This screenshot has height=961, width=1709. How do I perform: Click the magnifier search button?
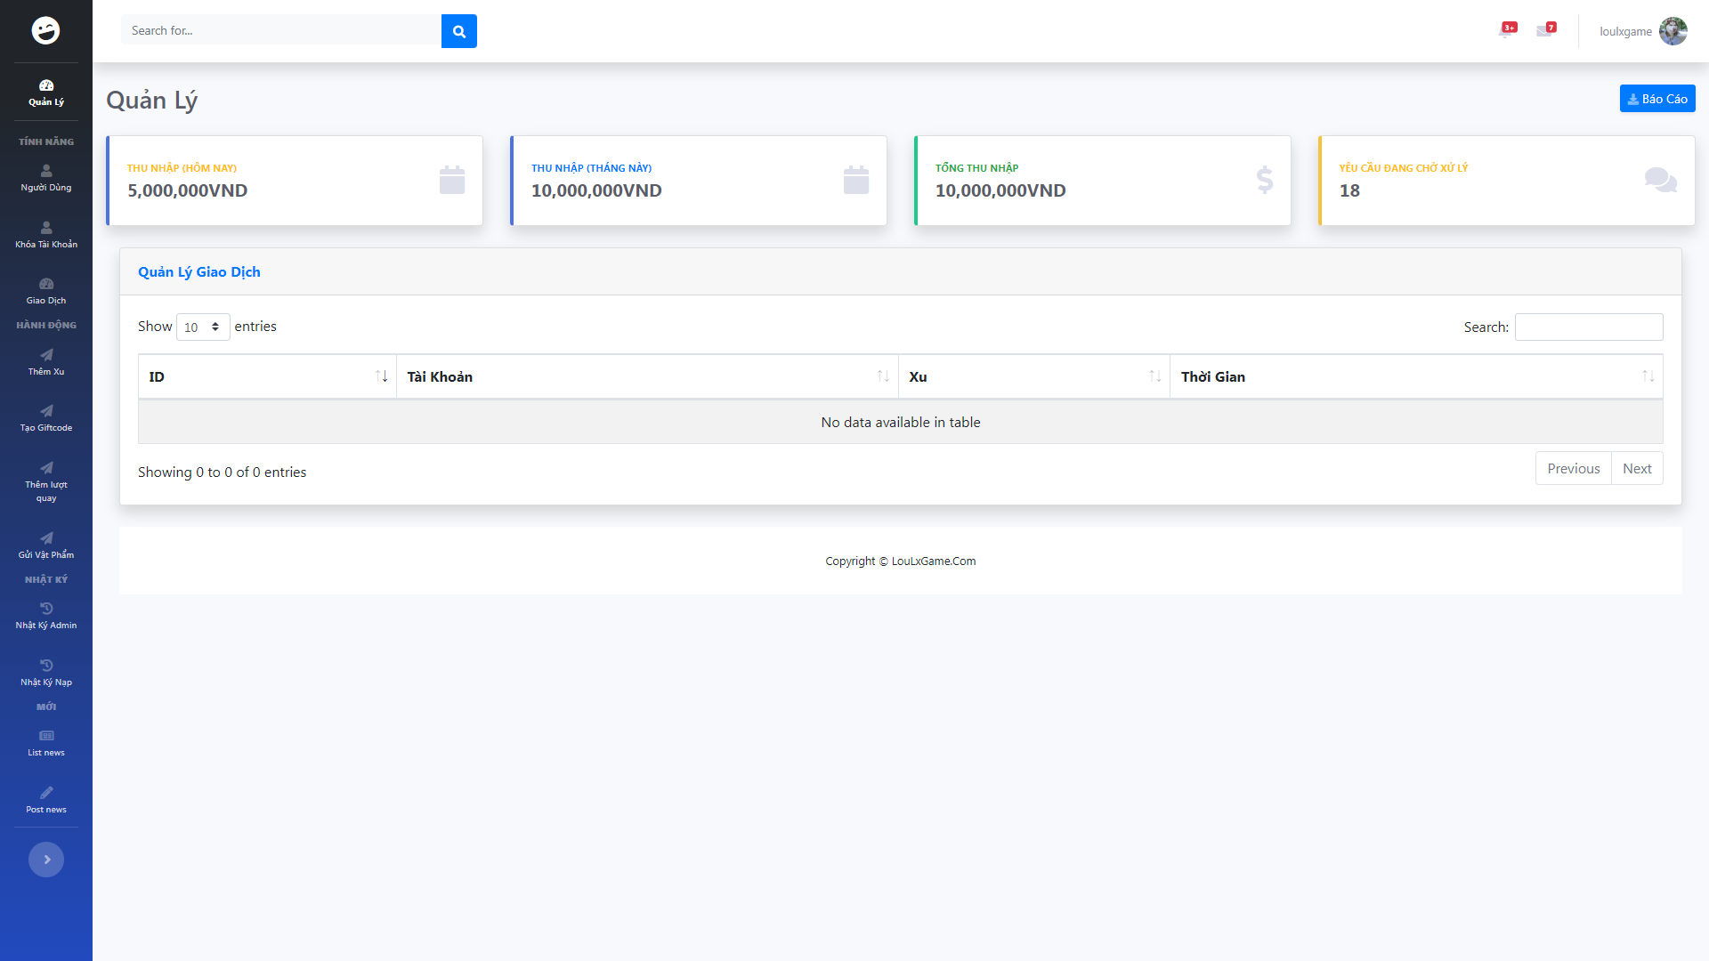pyautogui.click(x=458, y=31)
